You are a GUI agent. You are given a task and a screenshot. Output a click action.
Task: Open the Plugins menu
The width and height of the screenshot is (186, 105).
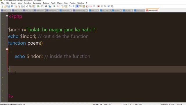(72, 3)
